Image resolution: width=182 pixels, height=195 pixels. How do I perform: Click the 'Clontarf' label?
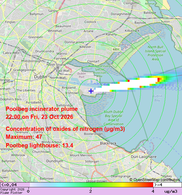pos(93,61)
